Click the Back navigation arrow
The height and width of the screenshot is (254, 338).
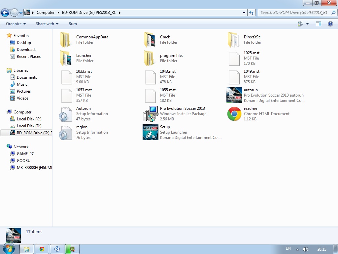coord(5,13)
